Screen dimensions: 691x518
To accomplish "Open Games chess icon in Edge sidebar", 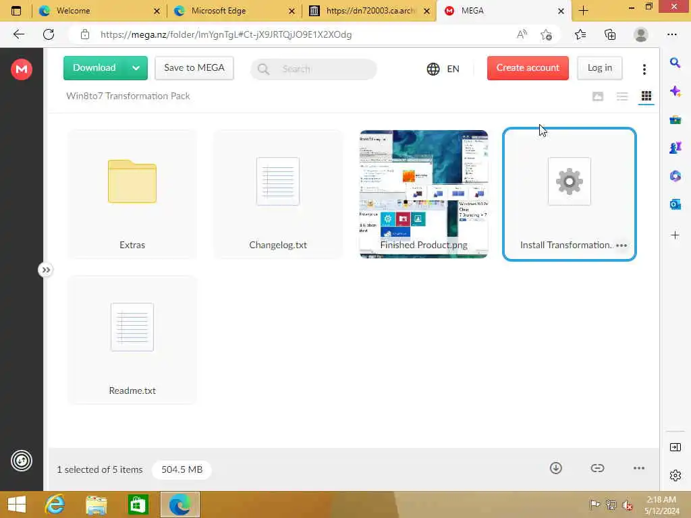I will pos(675,148).
